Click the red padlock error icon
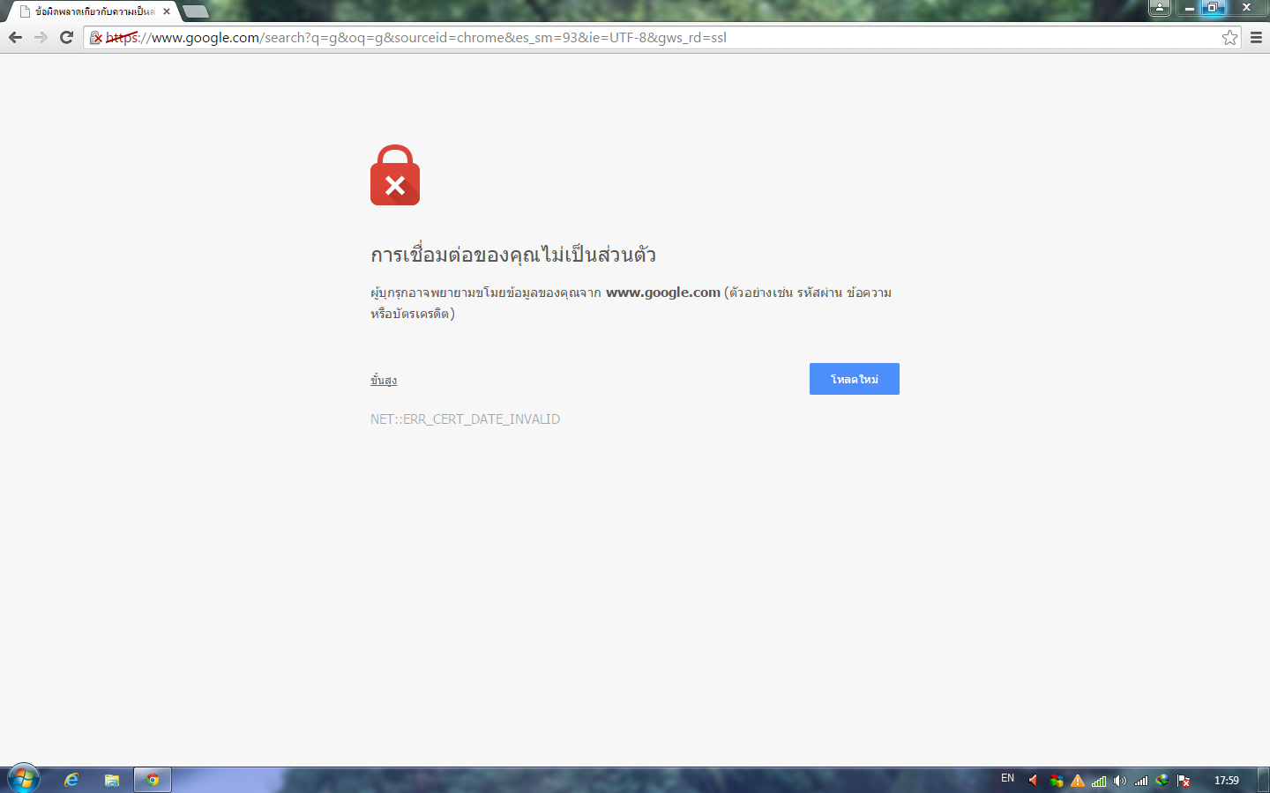1270x793 pixels. coord(395,175)
